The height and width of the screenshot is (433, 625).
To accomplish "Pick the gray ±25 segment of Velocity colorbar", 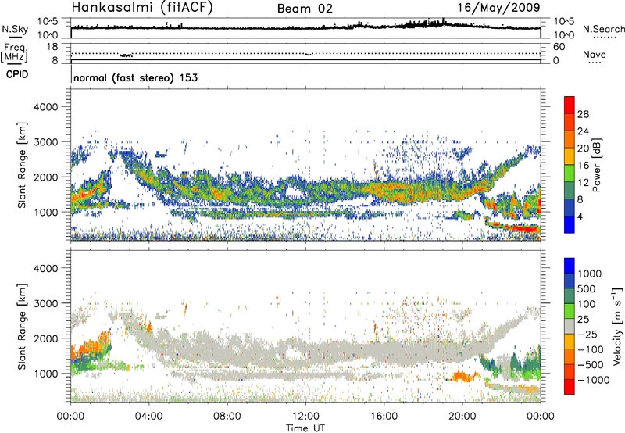I will click(x=570, y=326).
